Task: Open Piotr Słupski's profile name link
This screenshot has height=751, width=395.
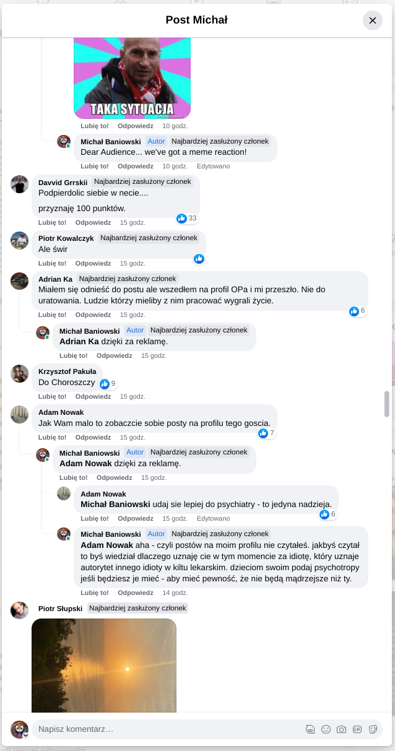Action: [x=60, y=609]
